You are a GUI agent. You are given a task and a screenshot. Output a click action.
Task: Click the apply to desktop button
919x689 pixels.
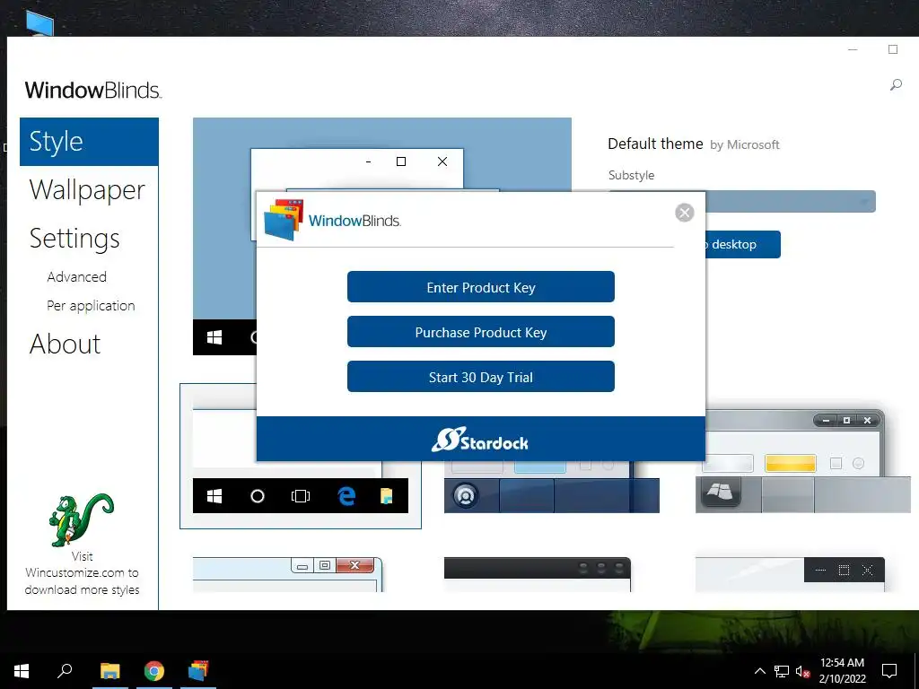pyautogui.click(x=742, y=244)
